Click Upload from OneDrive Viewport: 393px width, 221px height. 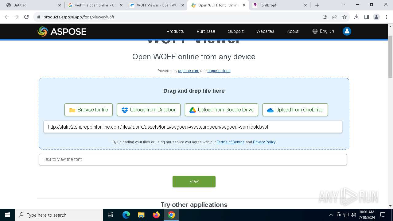(295, 110)
